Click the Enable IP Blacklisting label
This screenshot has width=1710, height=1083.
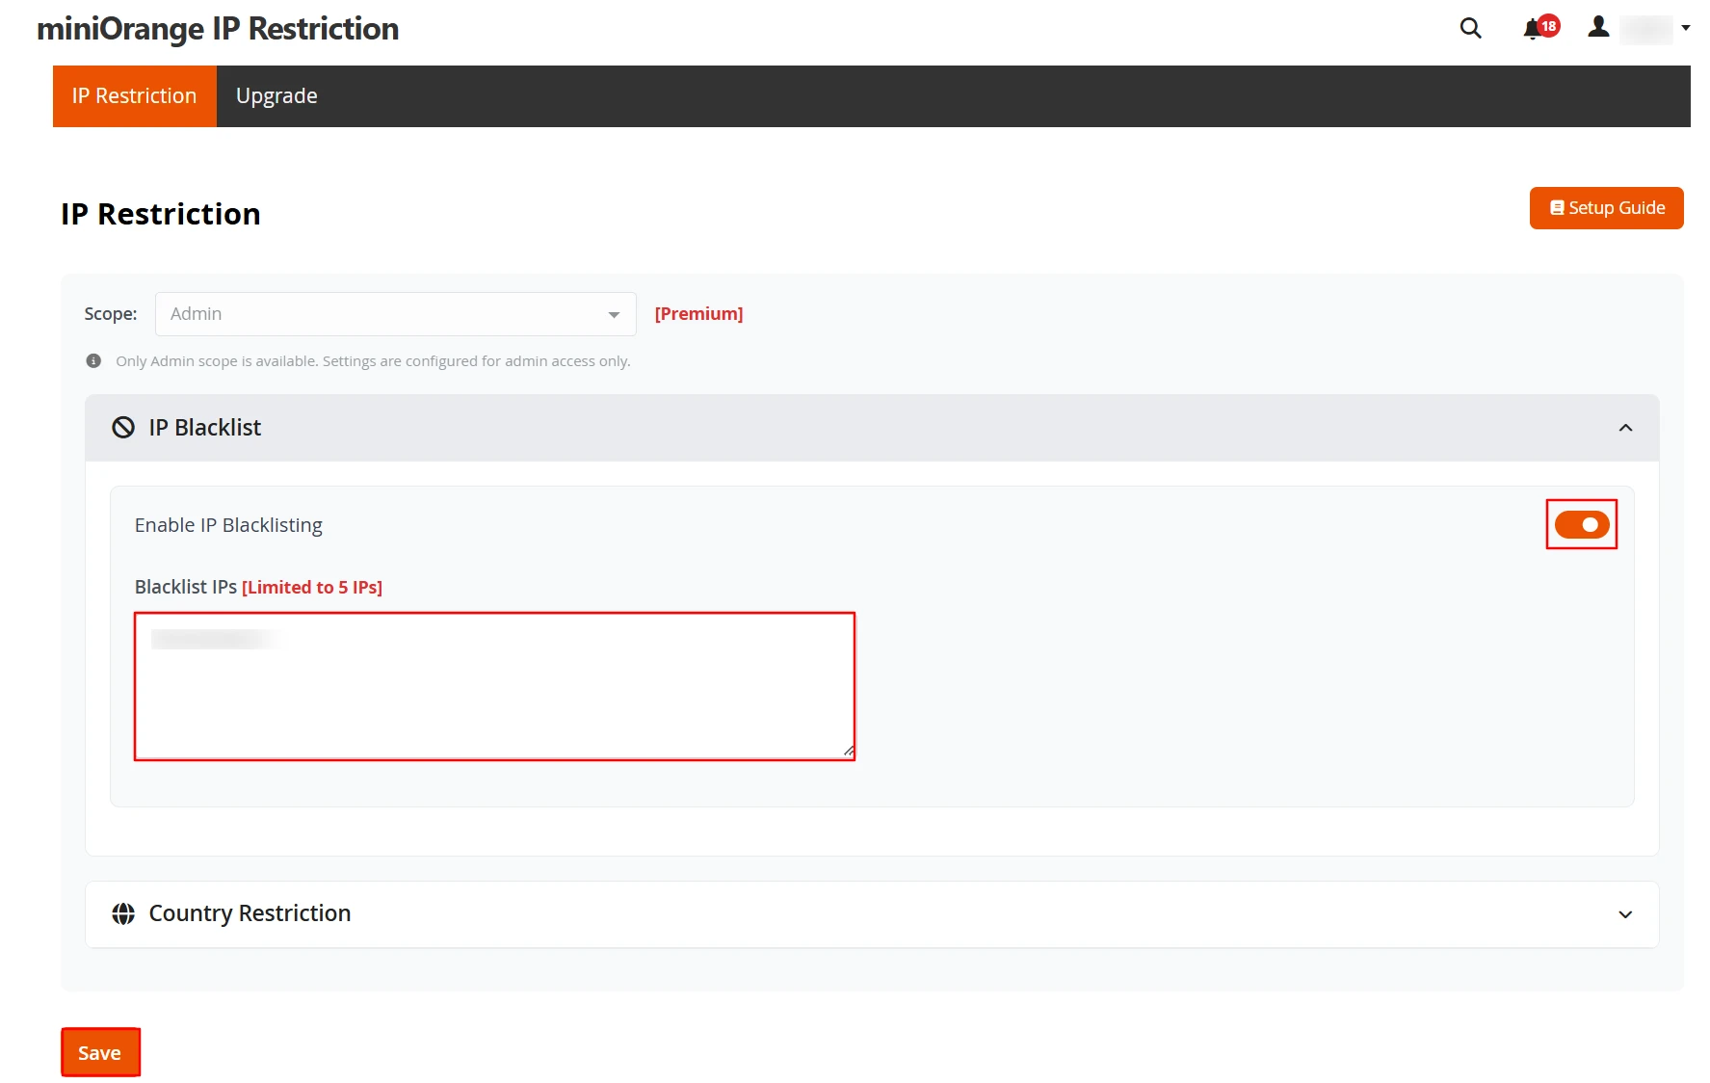click(x=228, y=525)
